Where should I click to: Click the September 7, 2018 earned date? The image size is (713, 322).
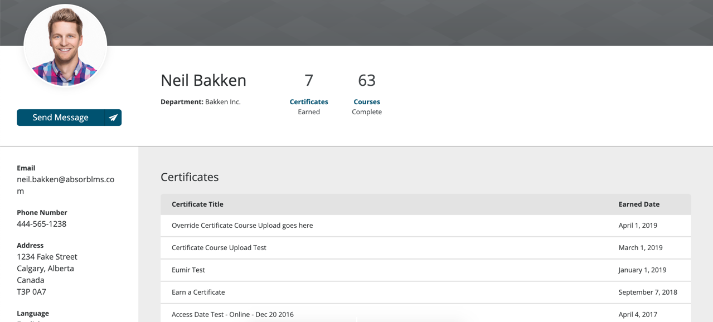coord(648,292)
